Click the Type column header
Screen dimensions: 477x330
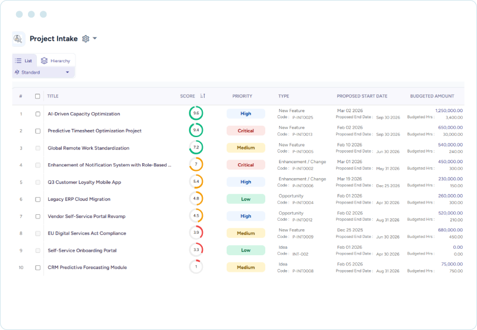pyautogui.click(x=284, y=96)
